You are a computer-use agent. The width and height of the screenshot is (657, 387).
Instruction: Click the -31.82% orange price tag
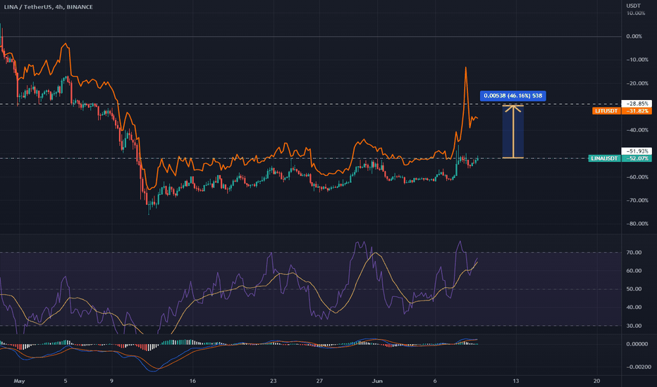click(x=637, y=111)
